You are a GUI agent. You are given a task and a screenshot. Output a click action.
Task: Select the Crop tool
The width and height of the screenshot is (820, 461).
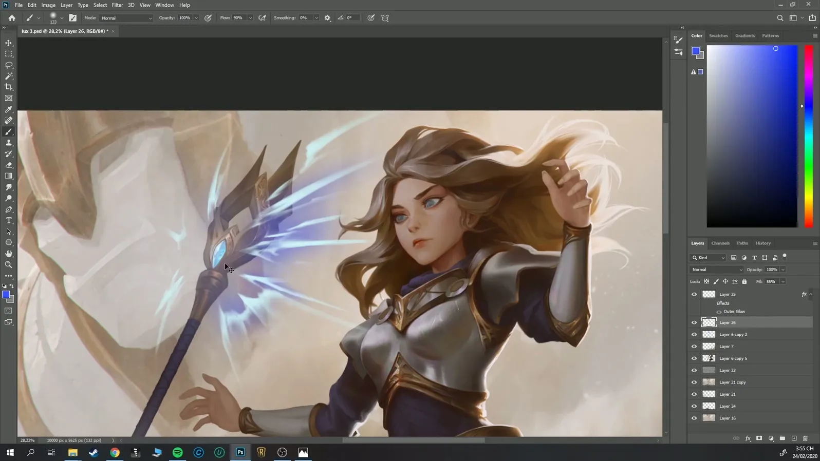coord(9,87)
